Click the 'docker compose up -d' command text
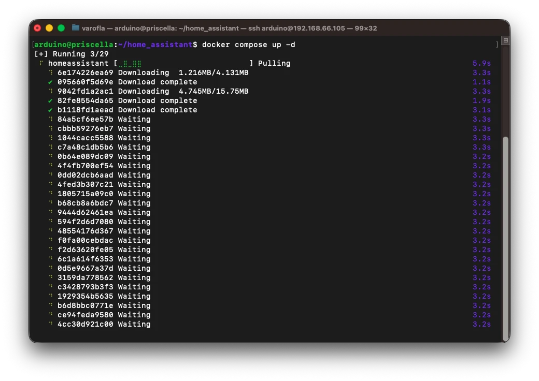Screen dimensions: 539x381 tap(248, 45)
